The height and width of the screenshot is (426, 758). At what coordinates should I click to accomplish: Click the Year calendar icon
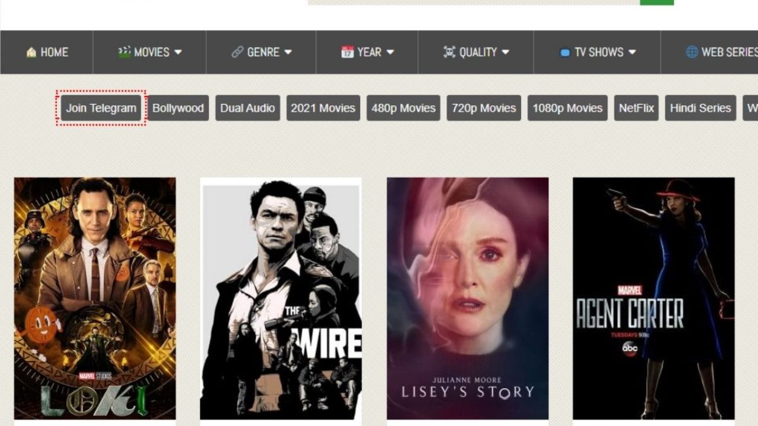tap(347, 52)
